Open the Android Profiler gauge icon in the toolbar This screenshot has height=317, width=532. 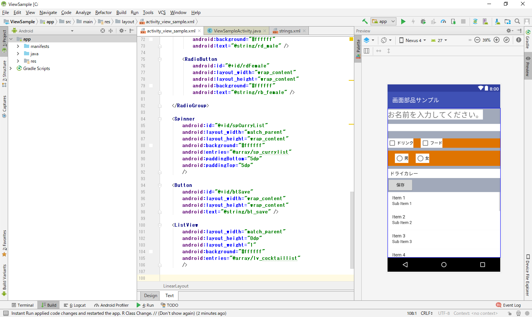[x=443, y=22]
